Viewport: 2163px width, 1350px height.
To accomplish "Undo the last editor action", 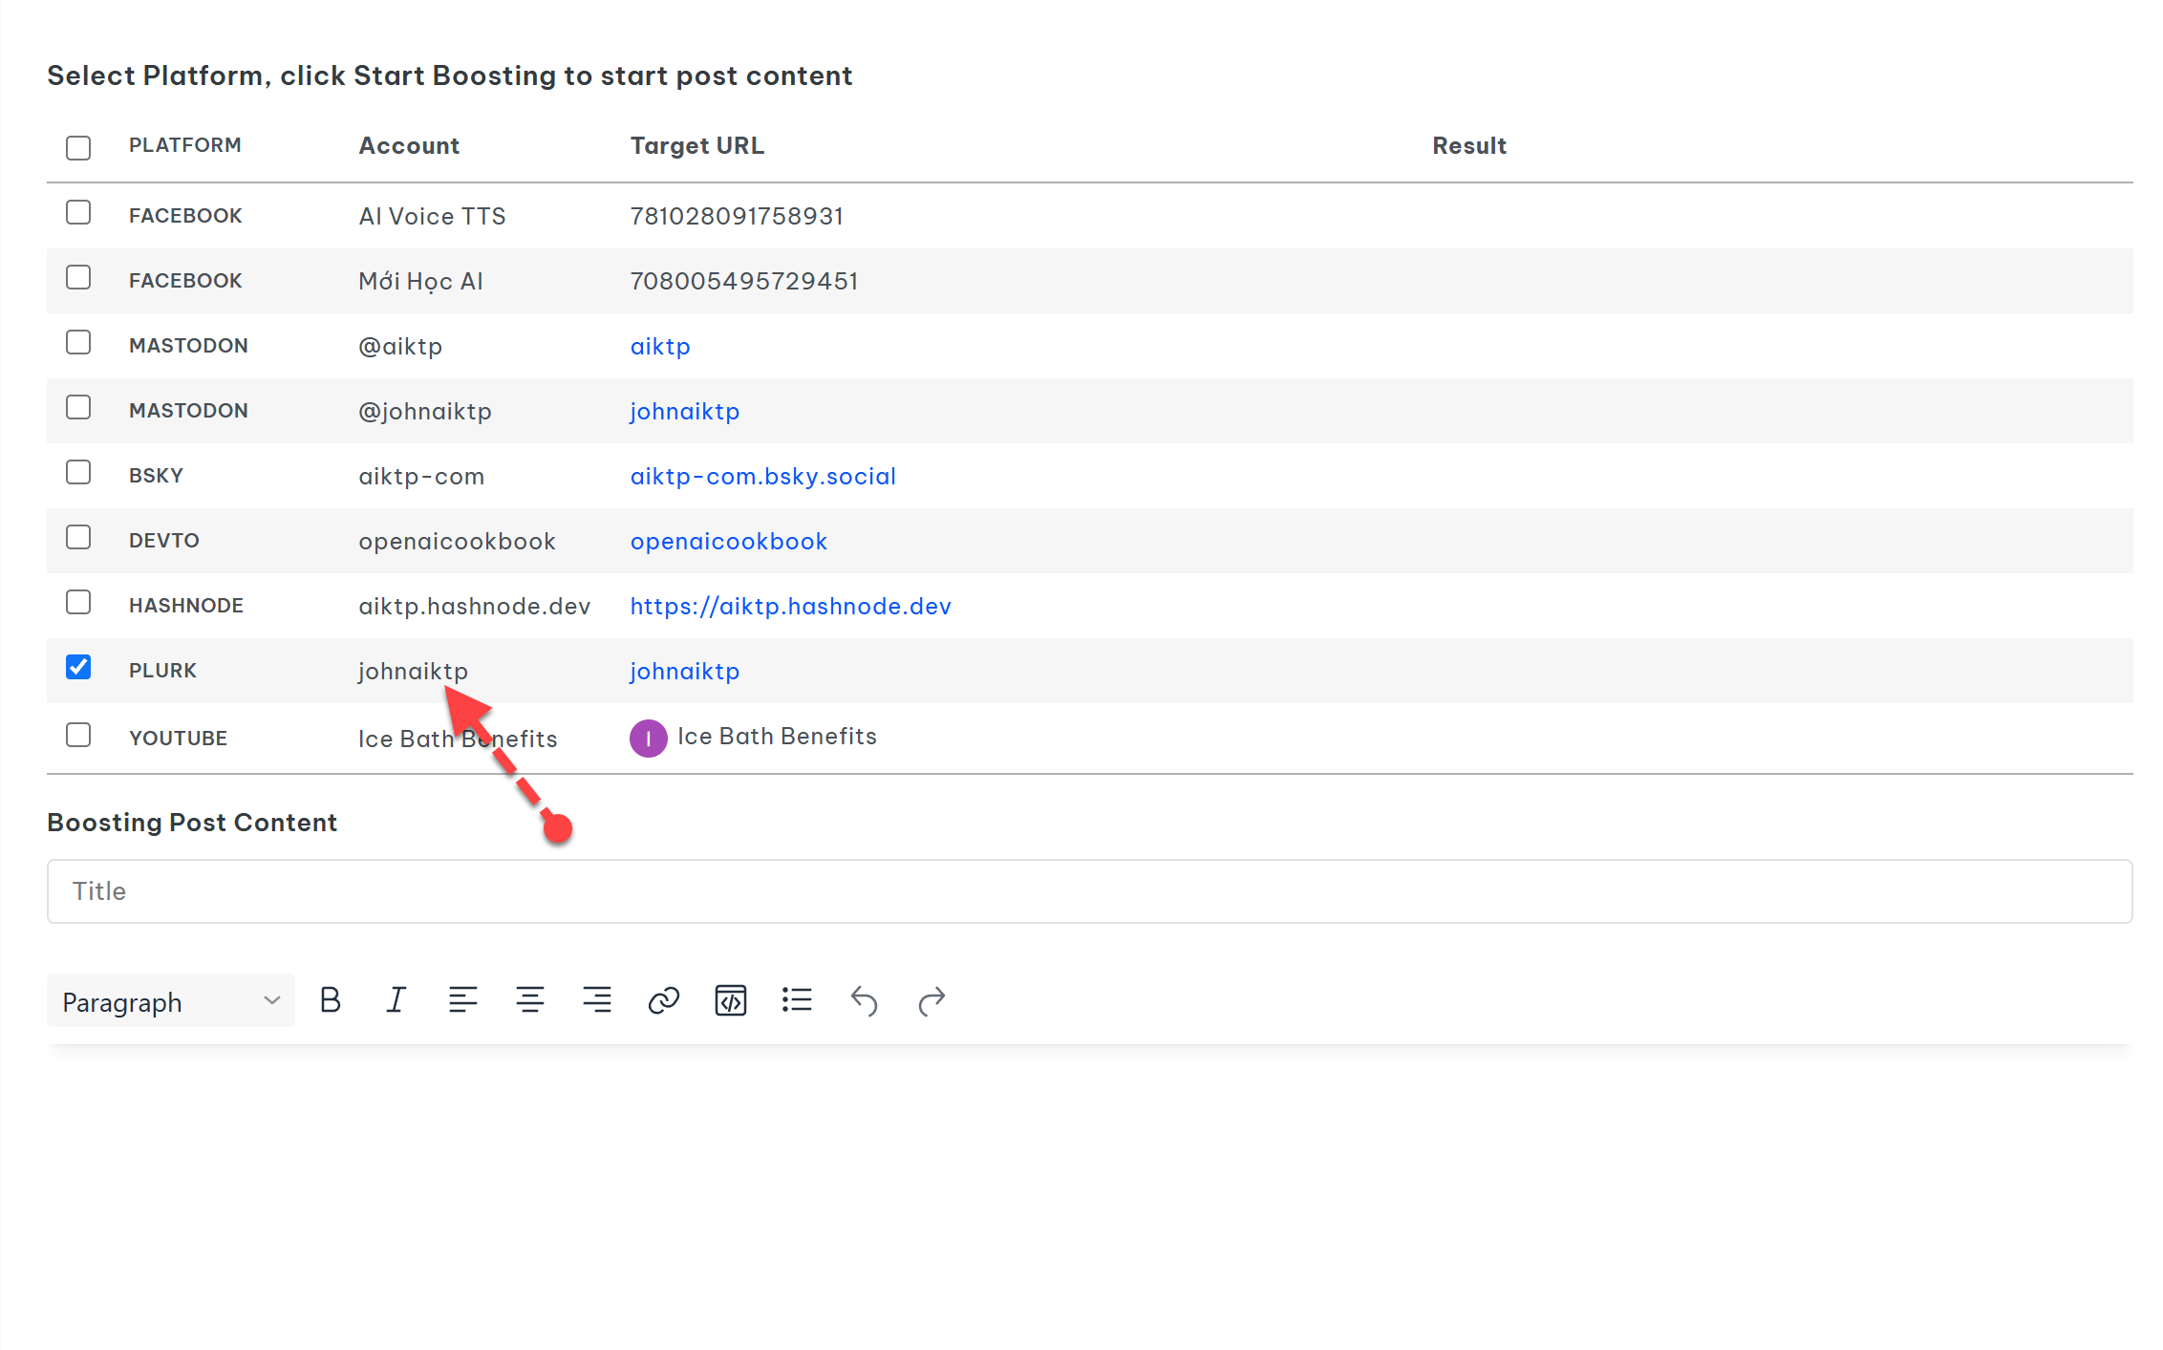I will coord(864,1000).
